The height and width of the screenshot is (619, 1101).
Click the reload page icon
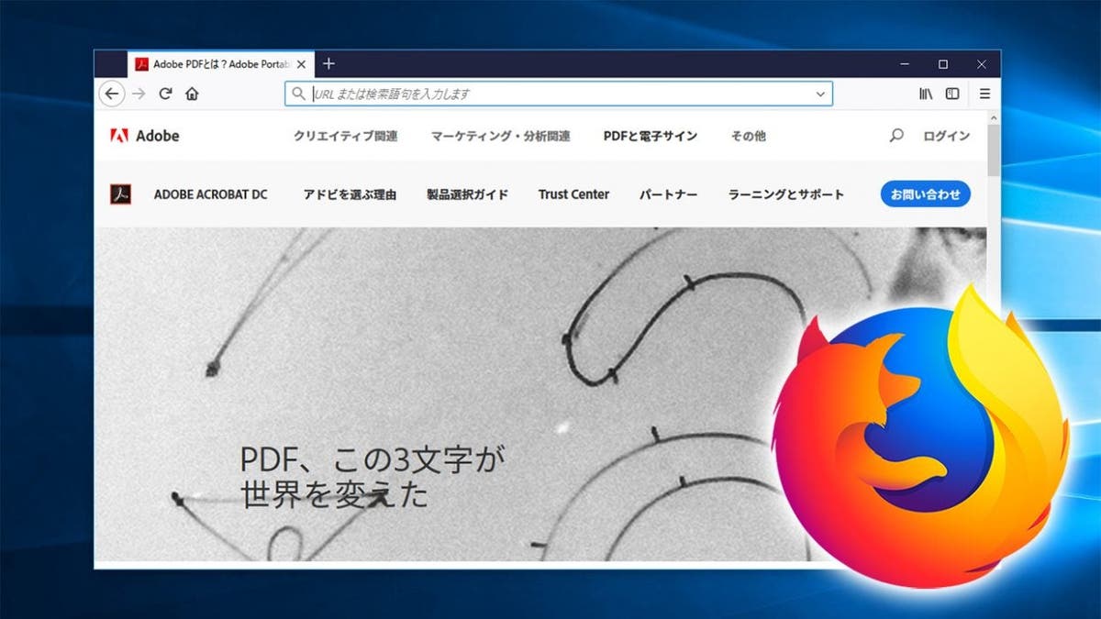[x=165, y=94]
